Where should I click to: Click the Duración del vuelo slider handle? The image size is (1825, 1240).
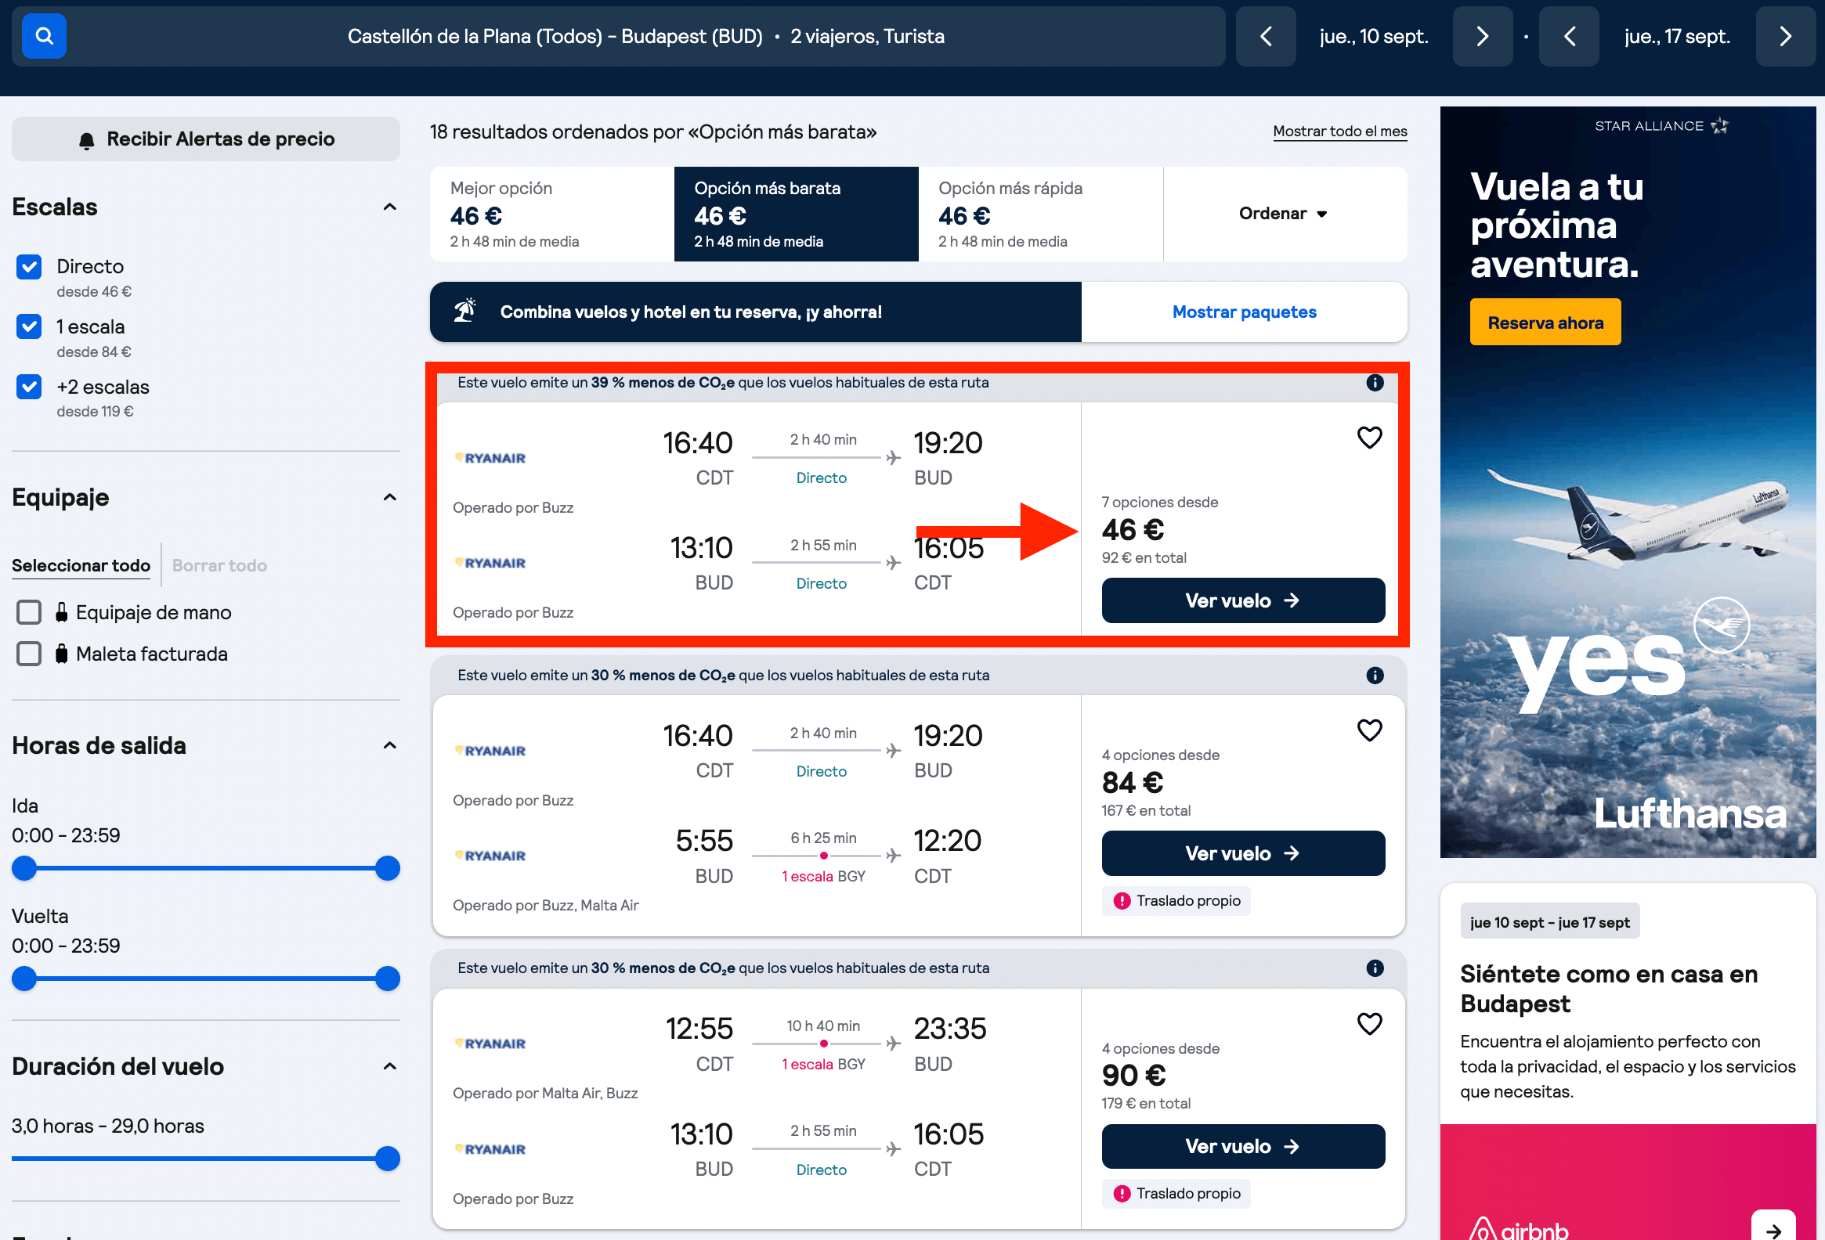(387, 1159)
